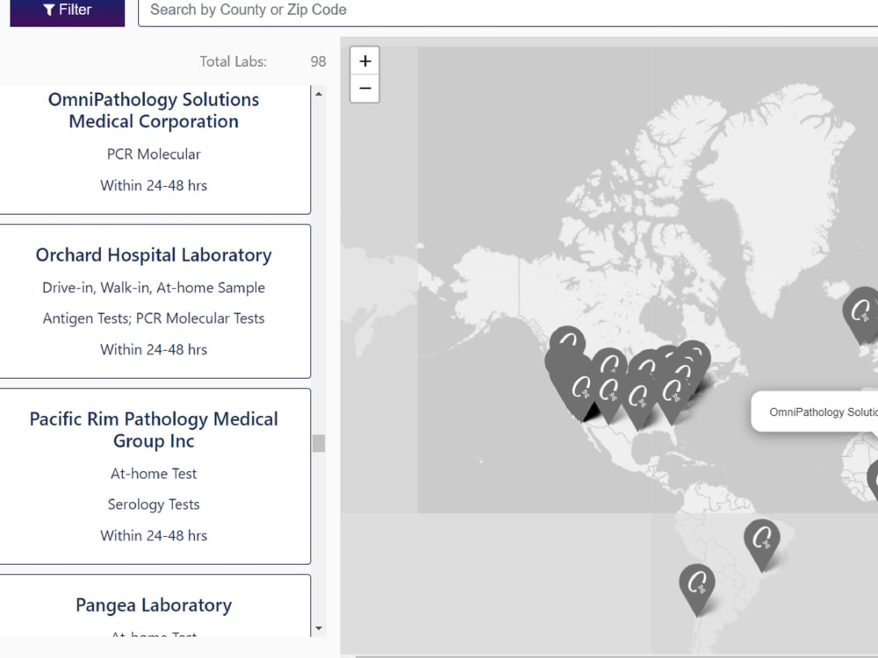Open OmniPathology Solutions Medical Corporation card
This screenshot has height=658, width=878.
tap(154, 149)
